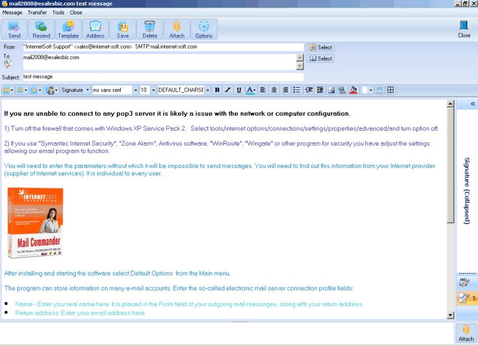Click the Mail Commander box image

(35, 223)
